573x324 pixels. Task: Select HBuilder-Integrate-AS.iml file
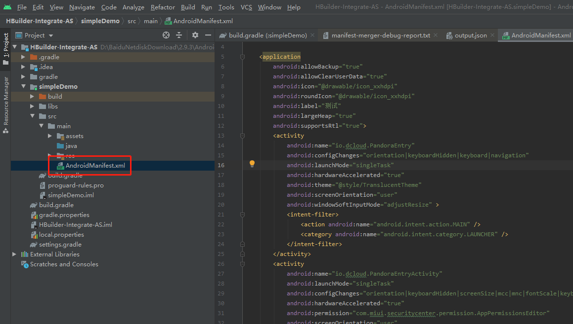[71, 224]
